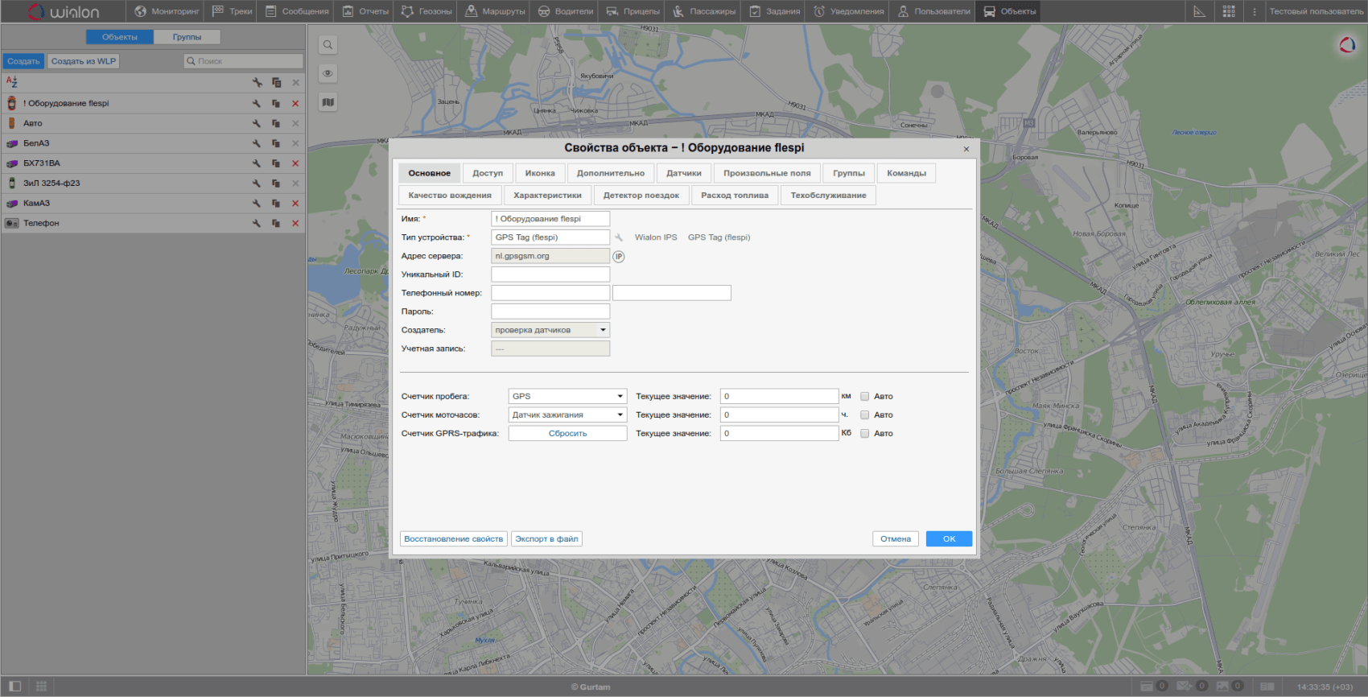Click the IP icon beside server address
1368x697 pixels.
coord(619,257)
